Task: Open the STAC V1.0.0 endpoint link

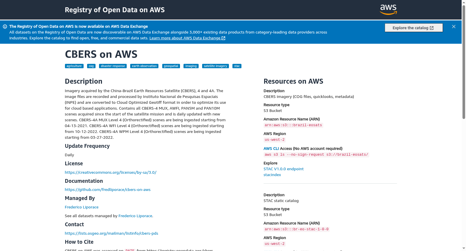Action: coord(284,169)
